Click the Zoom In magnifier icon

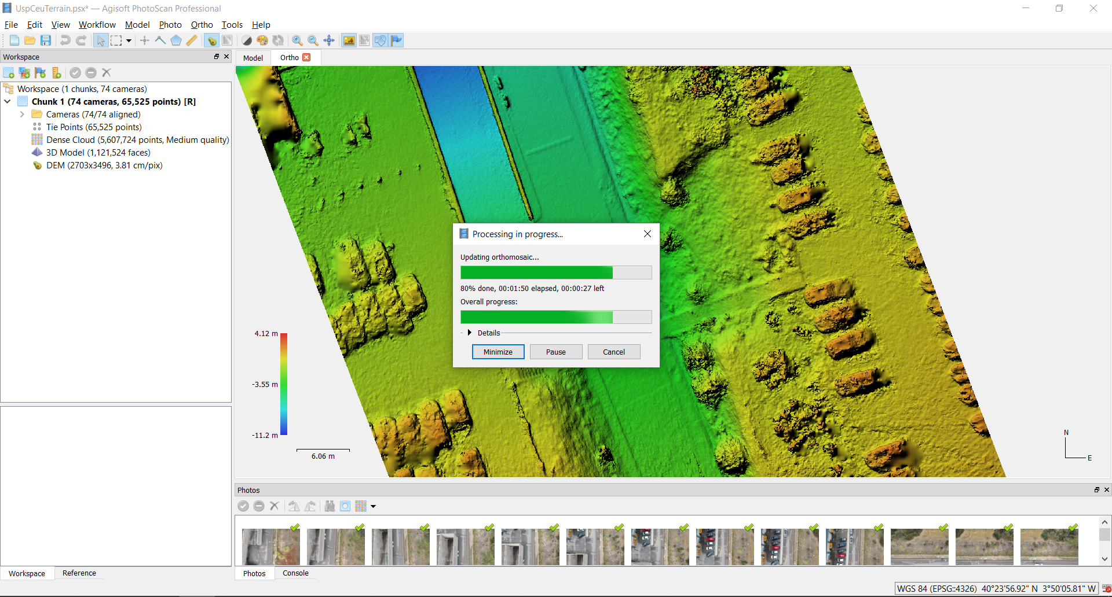coord(297,40)
